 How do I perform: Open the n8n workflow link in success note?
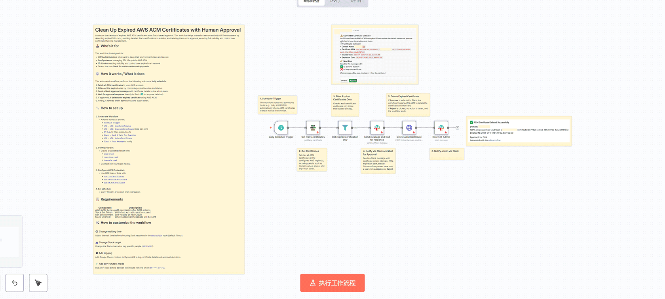[494, 140]
